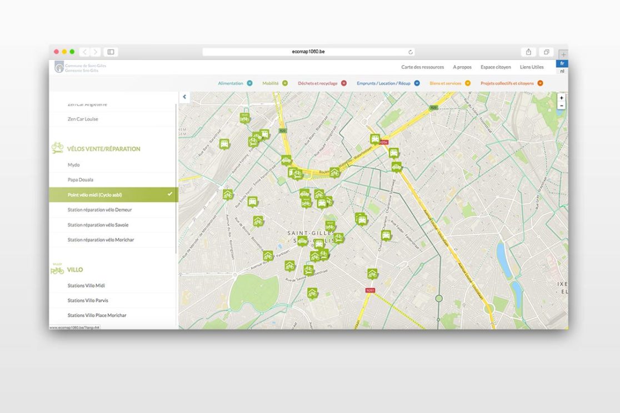Click the map zoom in plus button
Screen dimensions: 620x413
point(561,98)
